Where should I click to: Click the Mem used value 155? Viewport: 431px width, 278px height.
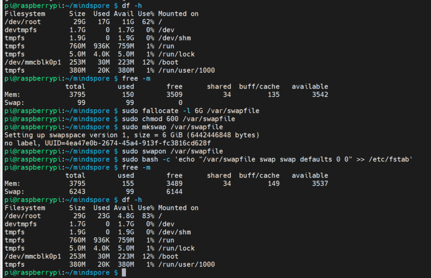(x=128, y=183)
